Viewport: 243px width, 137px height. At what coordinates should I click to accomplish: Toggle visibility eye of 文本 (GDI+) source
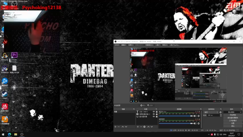154,112
